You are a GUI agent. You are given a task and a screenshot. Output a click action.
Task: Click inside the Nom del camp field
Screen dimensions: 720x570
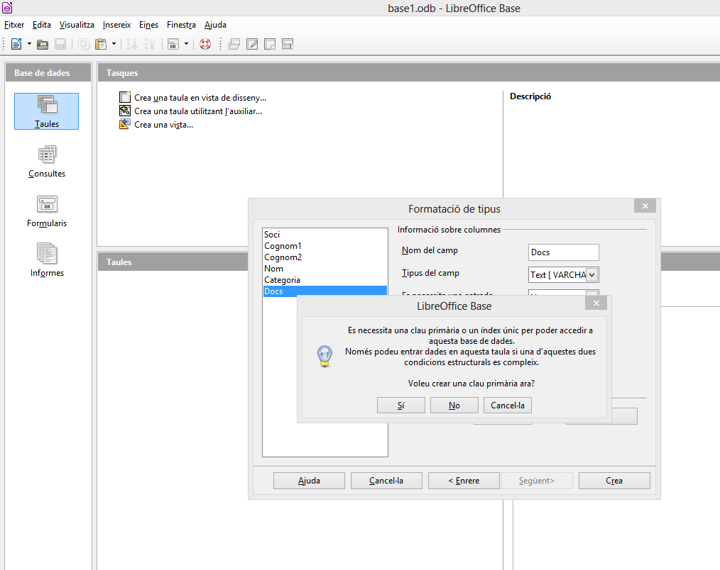pos(564,252)
